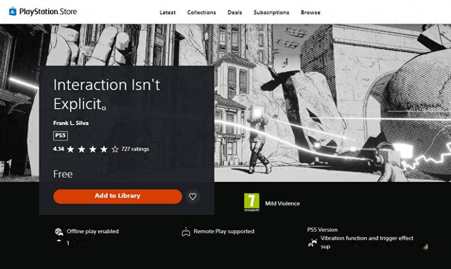
Task: Click the Offline play globe icon
Action: point(59,232)
